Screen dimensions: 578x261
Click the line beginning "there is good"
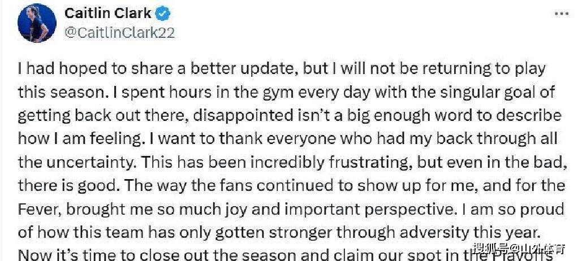point(291,185)
